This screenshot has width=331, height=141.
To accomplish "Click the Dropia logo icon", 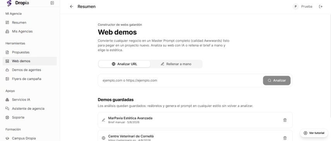I will point(9,3).
